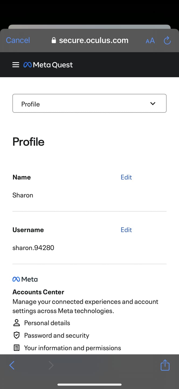Open Password and security settings

coord(57,335)
